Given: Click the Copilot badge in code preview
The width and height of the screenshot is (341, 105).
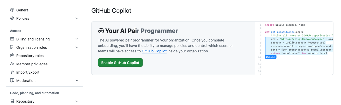Looking at the screenshot, I should coord(271,57).
